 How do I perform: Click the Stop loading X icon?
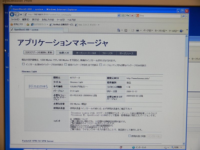(x=132, y=16)
